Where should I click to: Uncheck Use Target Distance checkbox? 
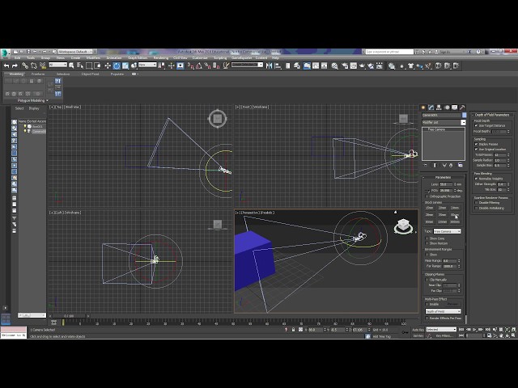pos(476,126)
